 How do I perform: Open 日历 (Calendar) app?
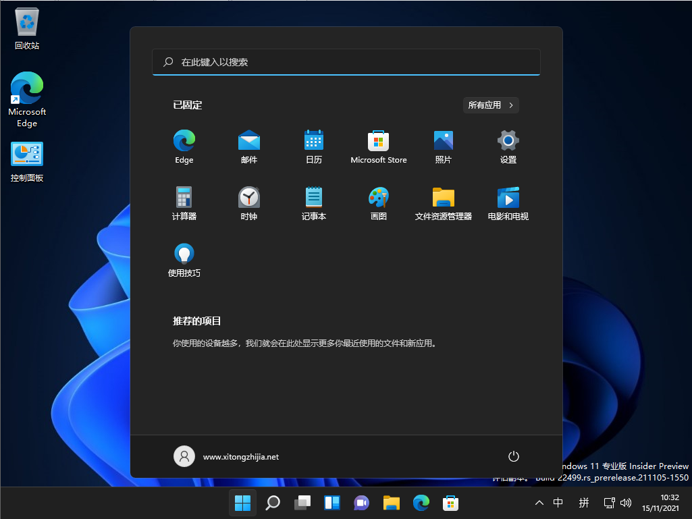[314, 146]
